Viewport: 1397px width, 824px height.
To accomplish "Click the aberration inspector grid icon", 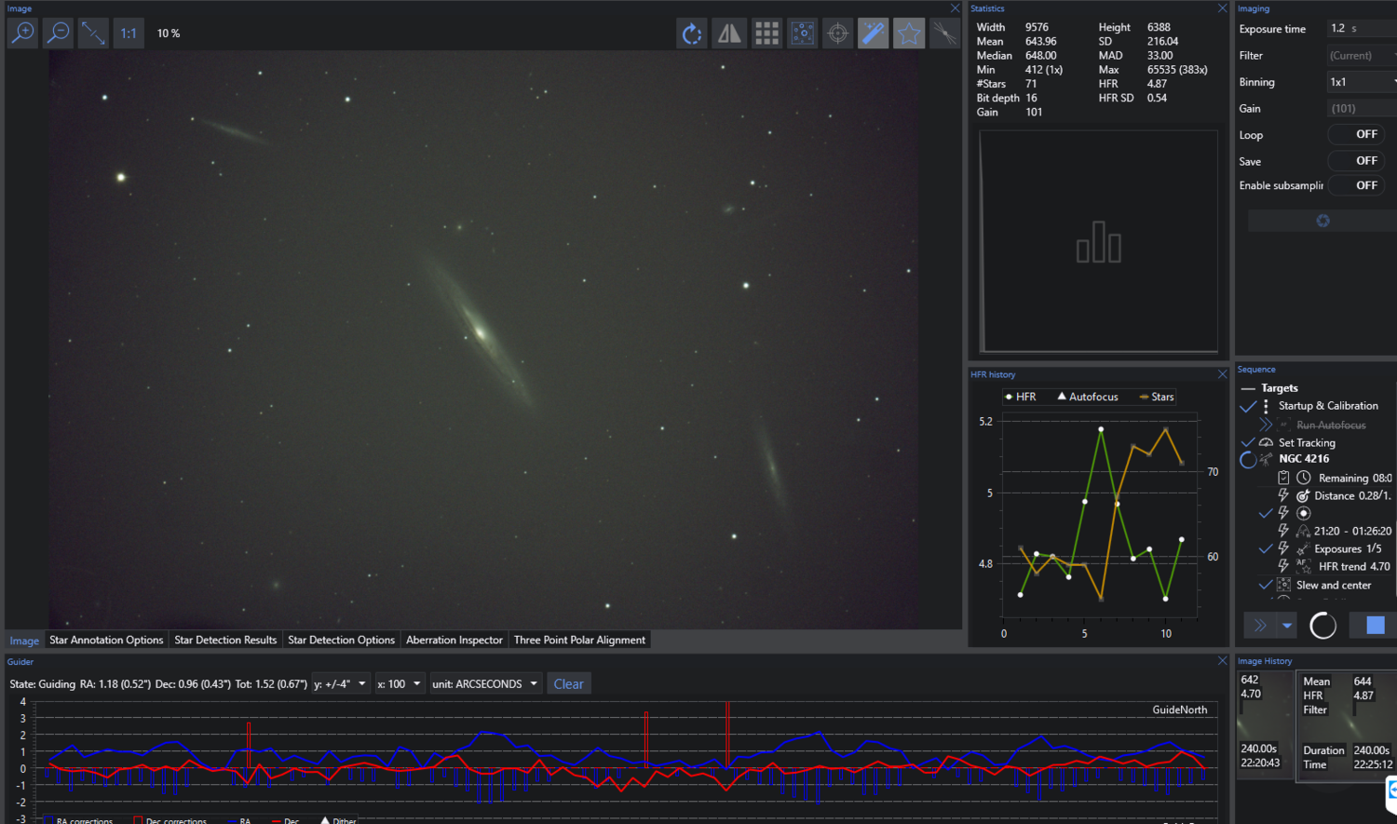I will [766, 34].
